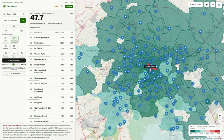Select the Cluster representation

pyautogui.click(x=14, y=47)
